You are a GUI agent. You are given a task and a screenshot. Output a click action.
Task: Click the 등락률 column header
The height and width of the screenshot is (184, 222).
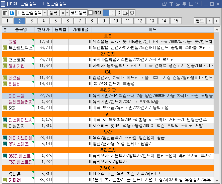pyautogui.click(x=61, y=30)
